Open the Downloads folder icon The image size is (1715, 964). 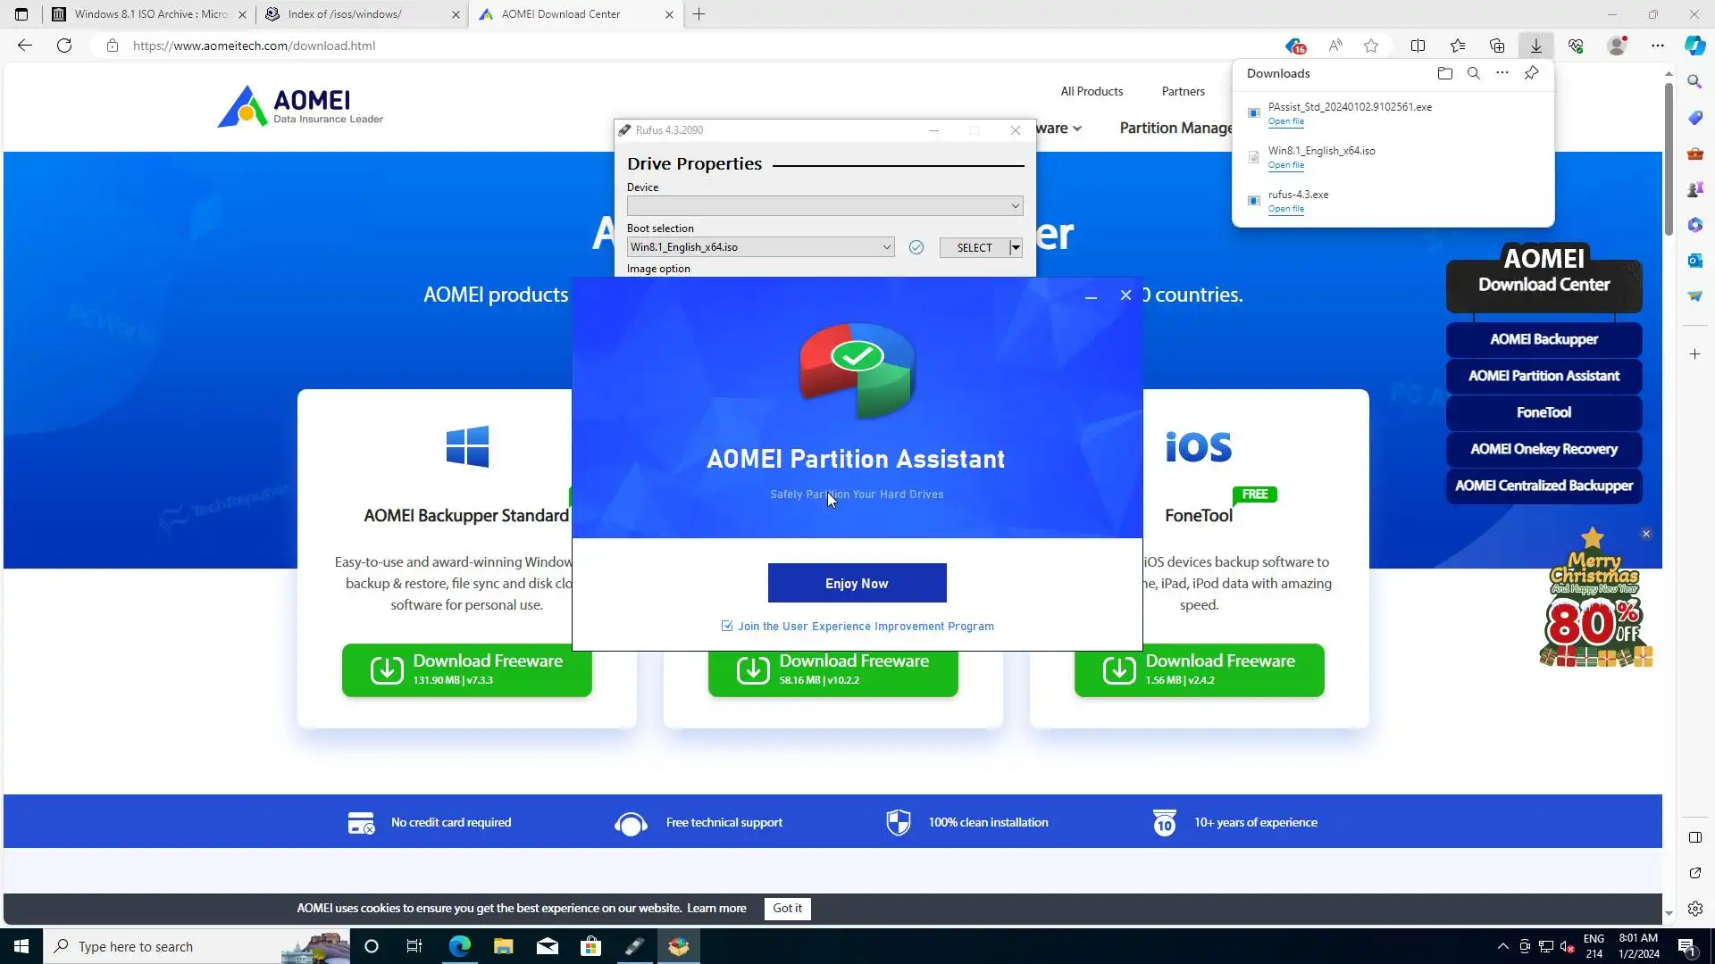[x=1444, y=73]
